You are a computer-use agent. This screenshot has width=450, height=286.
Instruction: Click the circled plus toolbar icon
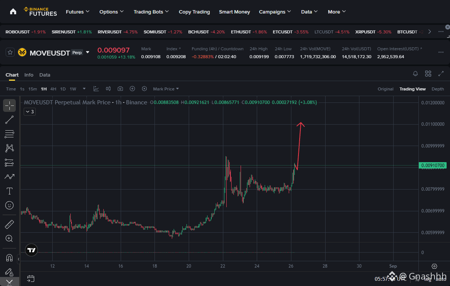click(x=132, y=89)
